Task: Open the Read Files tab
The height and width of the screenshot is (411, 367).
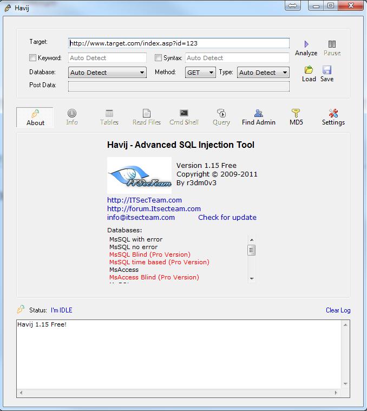Action: click(147, 118)
